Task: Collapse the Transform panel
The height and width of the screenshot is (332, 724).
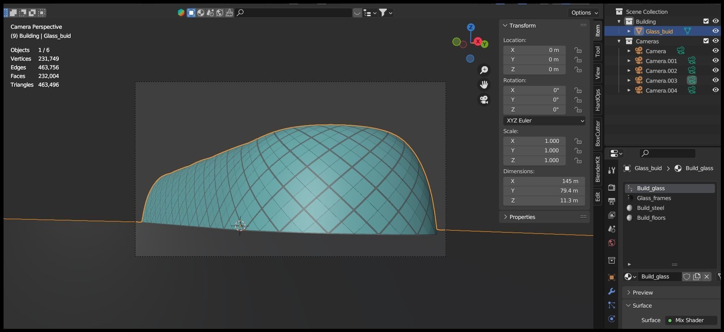Action: pyautogui.click(x=505, y=26)
